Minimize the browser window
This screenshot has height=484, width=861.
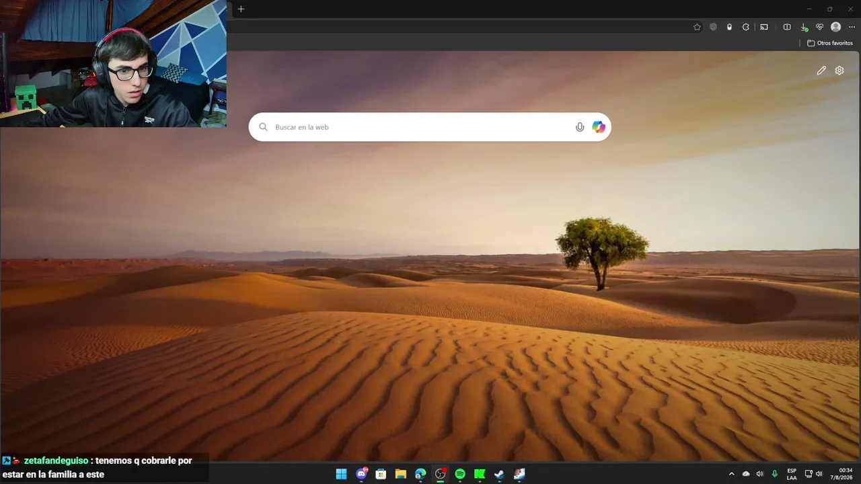click(x=808, y=9)
